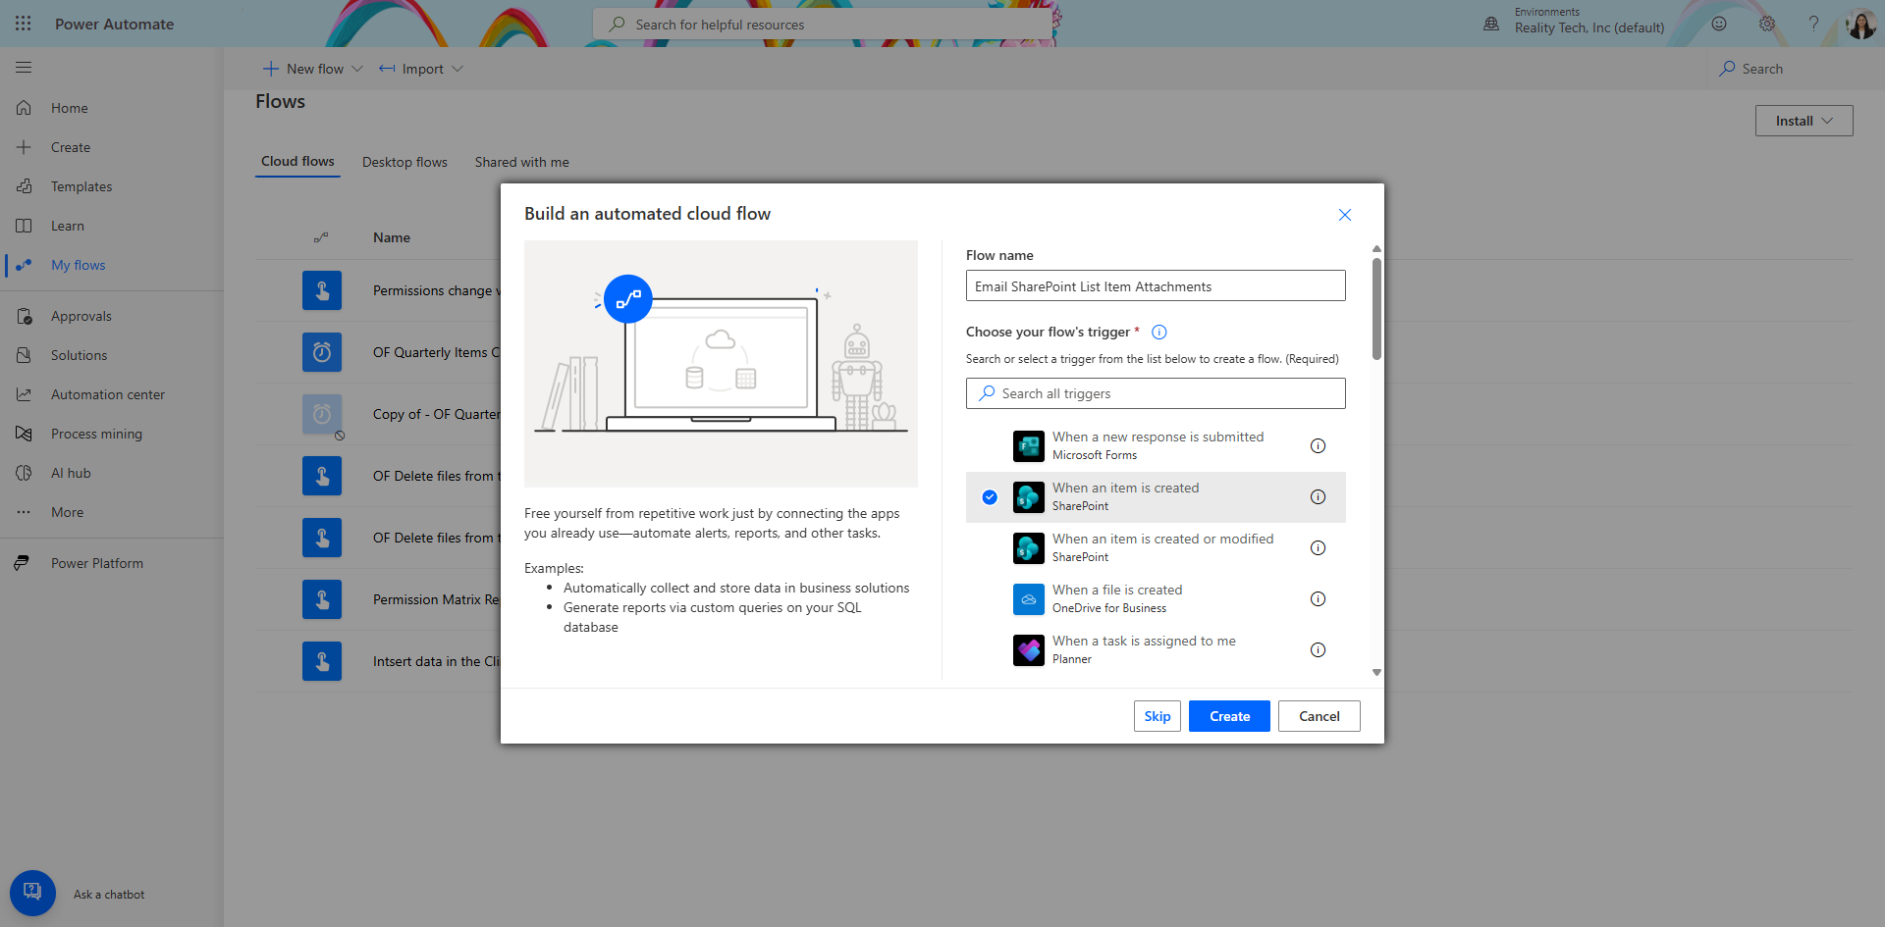Show info for Choose your flow's trigger
Screen dimensions: 1885x927
[x=1158, y=333]
